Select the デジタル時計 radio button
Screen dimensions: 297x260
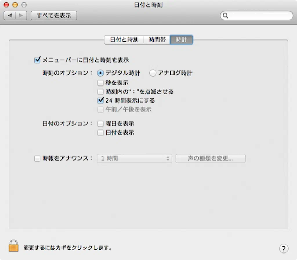point(100,73)
